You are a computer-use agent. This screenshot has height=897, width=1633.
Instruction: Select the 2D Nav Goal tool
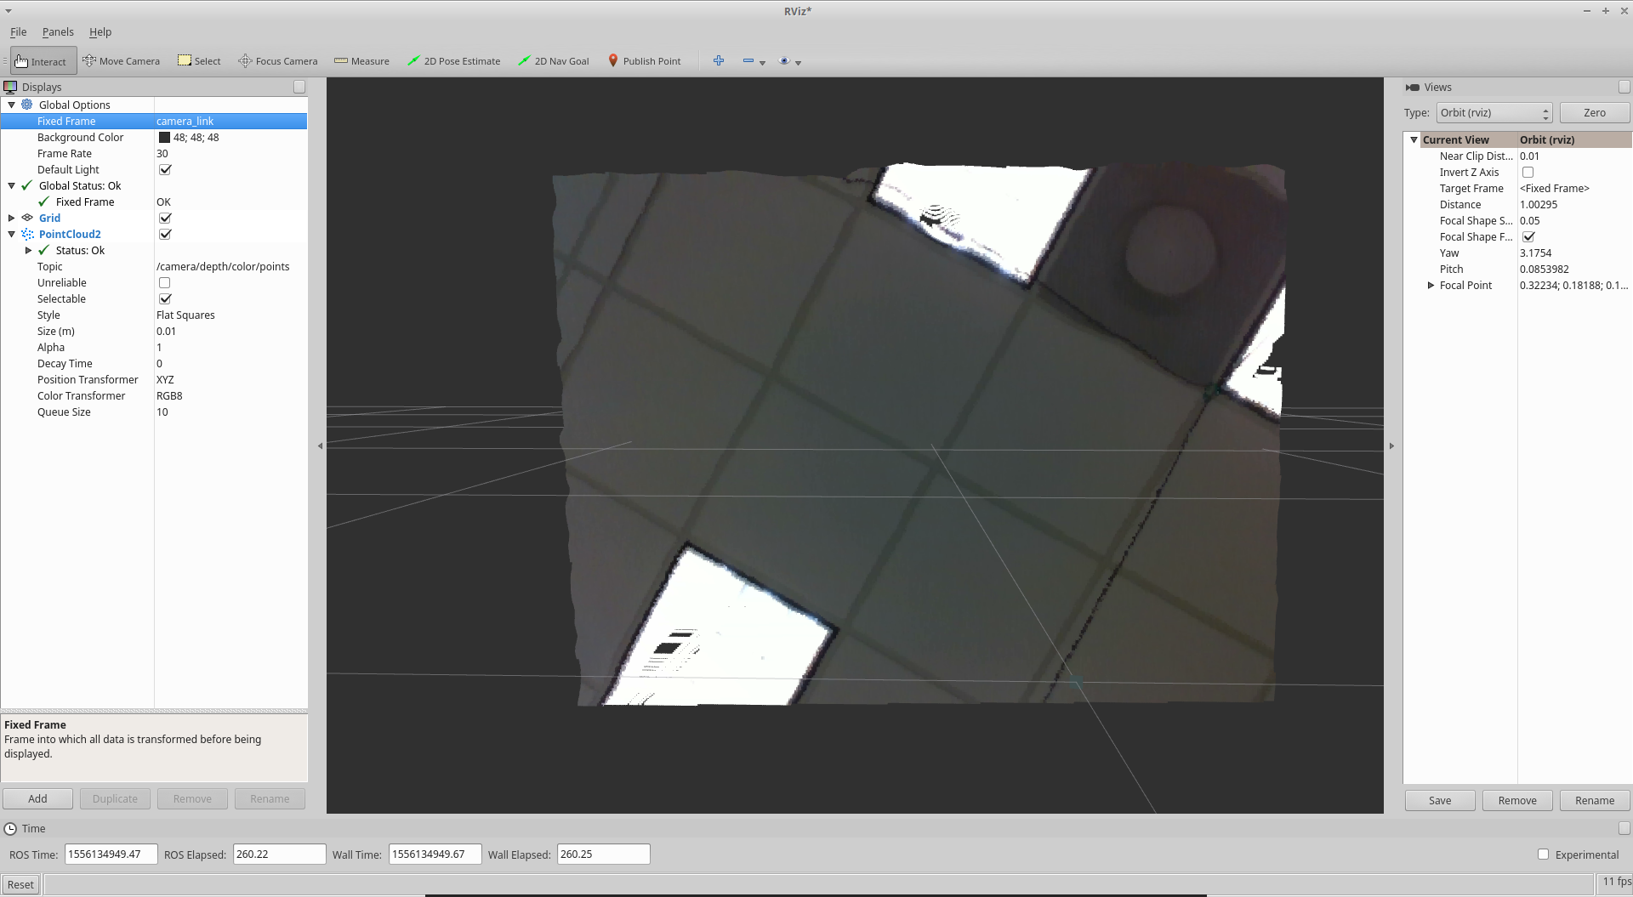pyautogui.click(x=554, y=61)
